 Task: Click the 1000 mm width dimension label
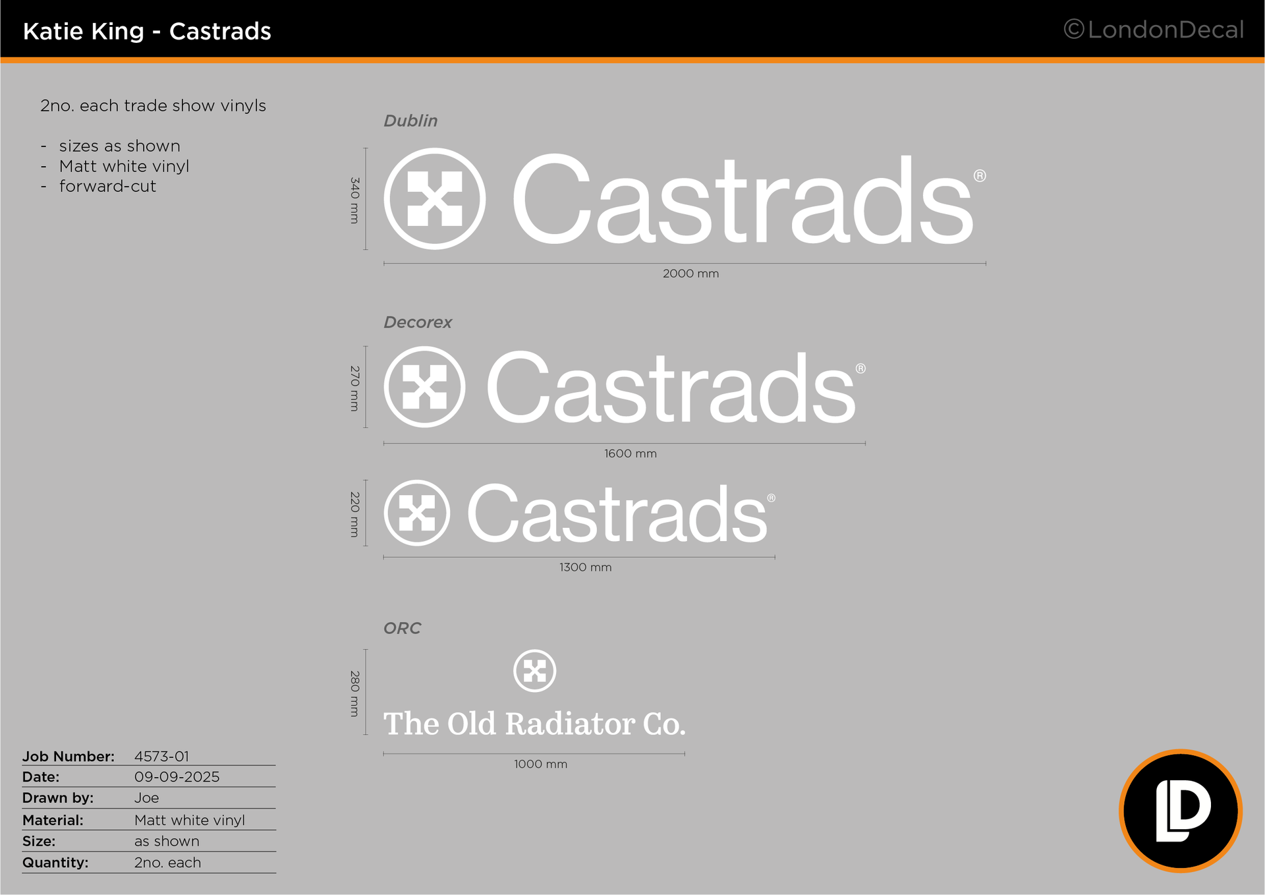click(x=540, y=764)
